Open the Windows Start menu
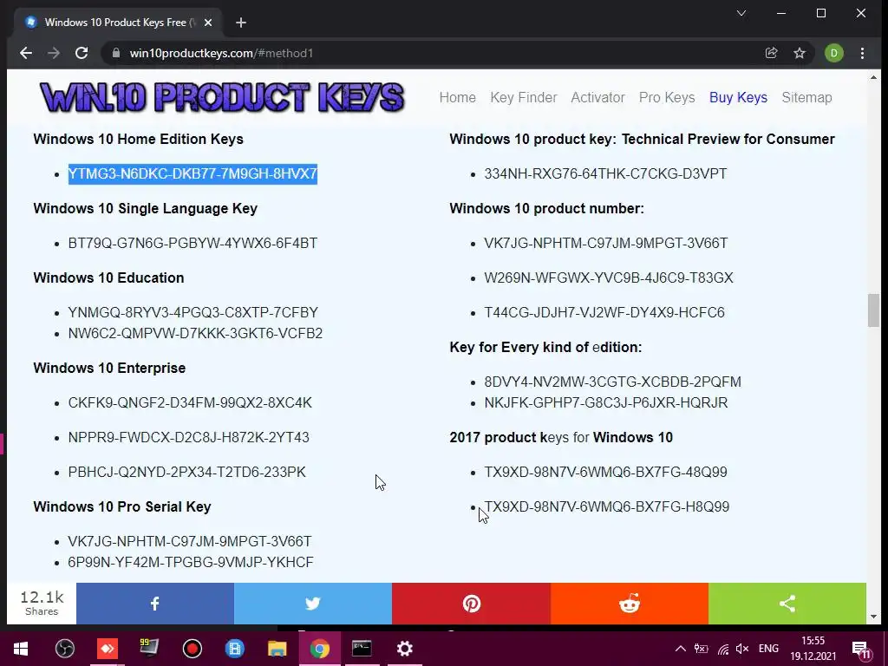The width and height of the screenshot is (888, 666). point(21,649)
